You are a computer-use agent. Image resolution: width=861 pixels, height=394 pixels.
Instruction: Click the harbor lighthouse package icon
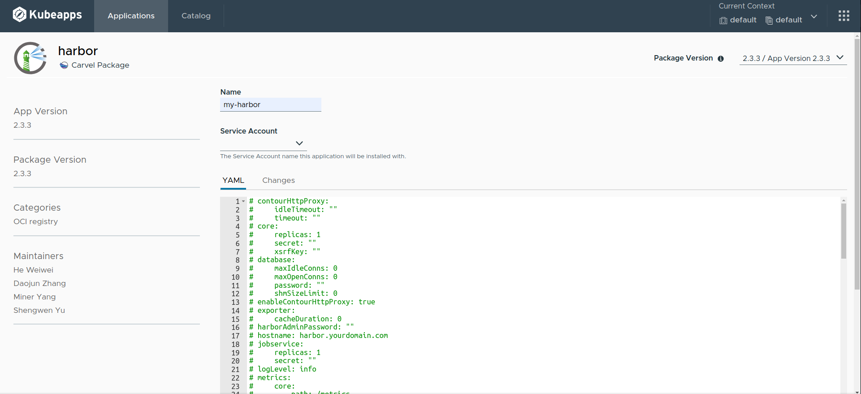(30, 58)
